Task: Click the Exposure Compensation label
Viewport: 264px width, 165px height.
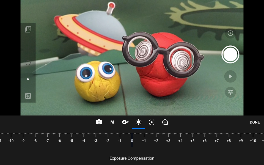Action: pos(132,158)
